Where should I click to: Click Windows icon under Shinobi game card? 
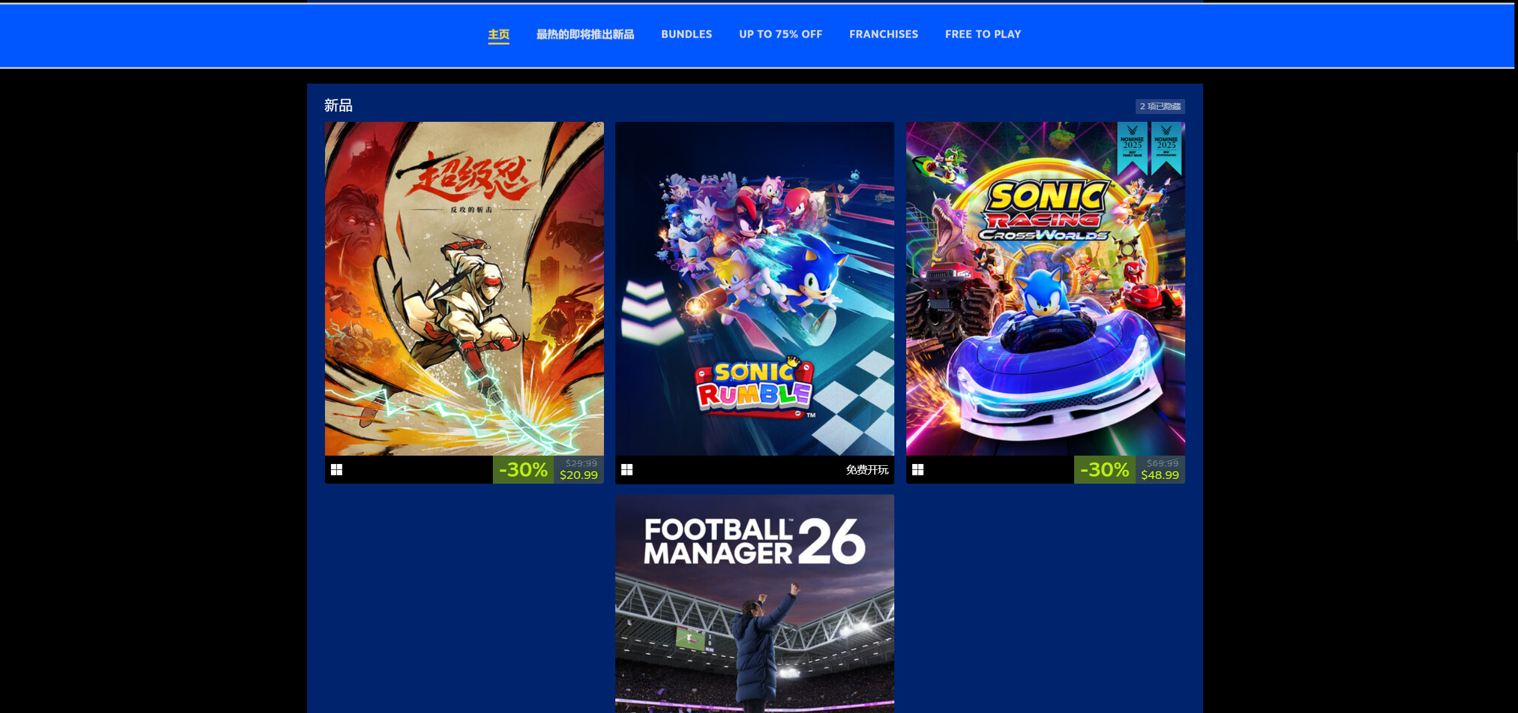coord(336,470)
